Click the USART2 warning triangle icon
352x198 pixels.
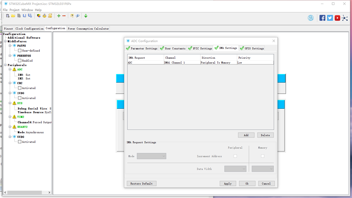[x=14, y=127]
